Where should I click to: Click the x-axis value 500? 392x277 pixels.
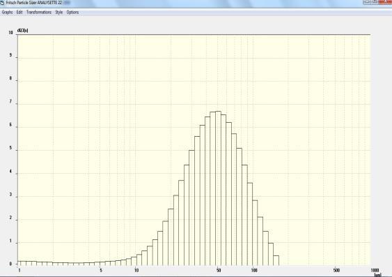point(336,271)
